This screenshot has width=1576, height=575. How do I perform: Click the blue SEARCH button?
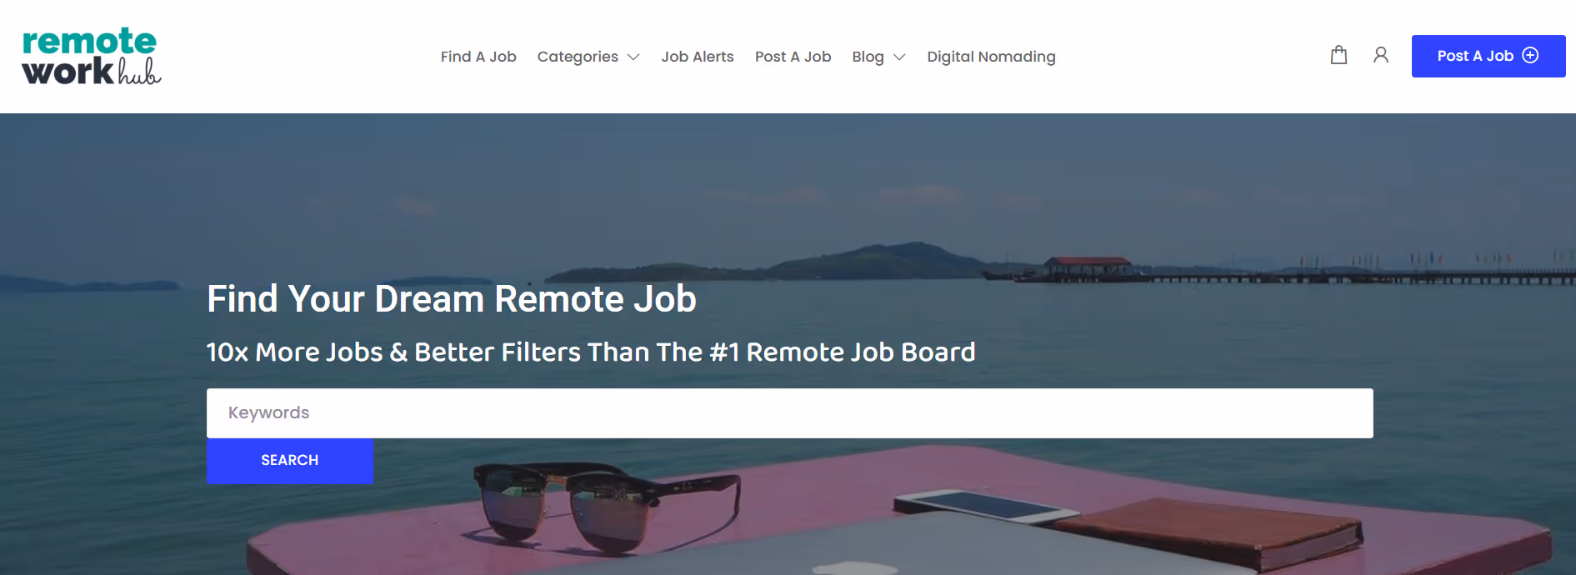coord(289,461)
